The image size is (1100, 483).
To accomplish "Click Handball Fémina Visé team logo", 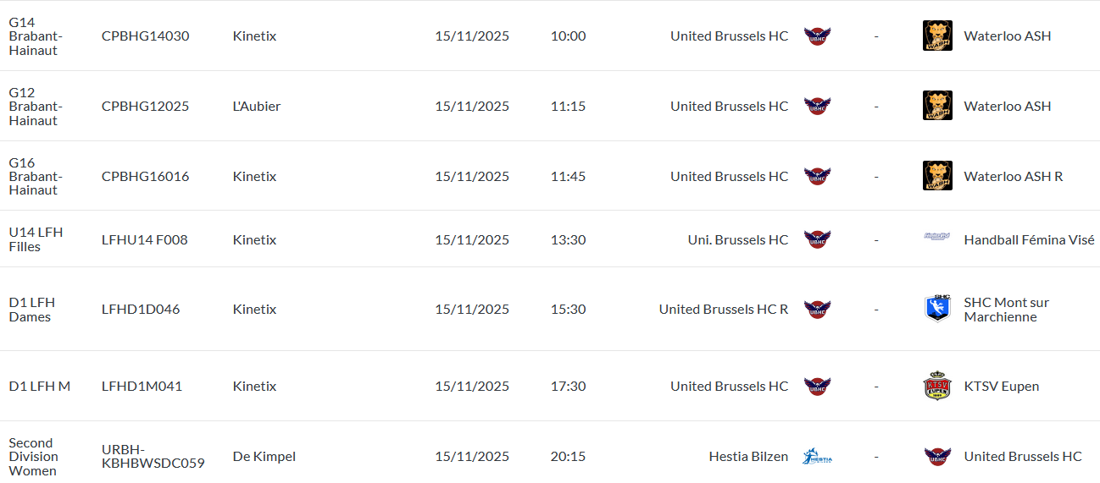I will pos(937,237).
